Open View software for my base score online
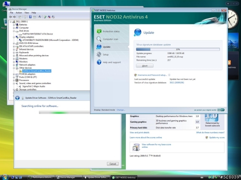The width and height of the screenshot is (241, 180). pyautogui.click(x=156, y=146)
